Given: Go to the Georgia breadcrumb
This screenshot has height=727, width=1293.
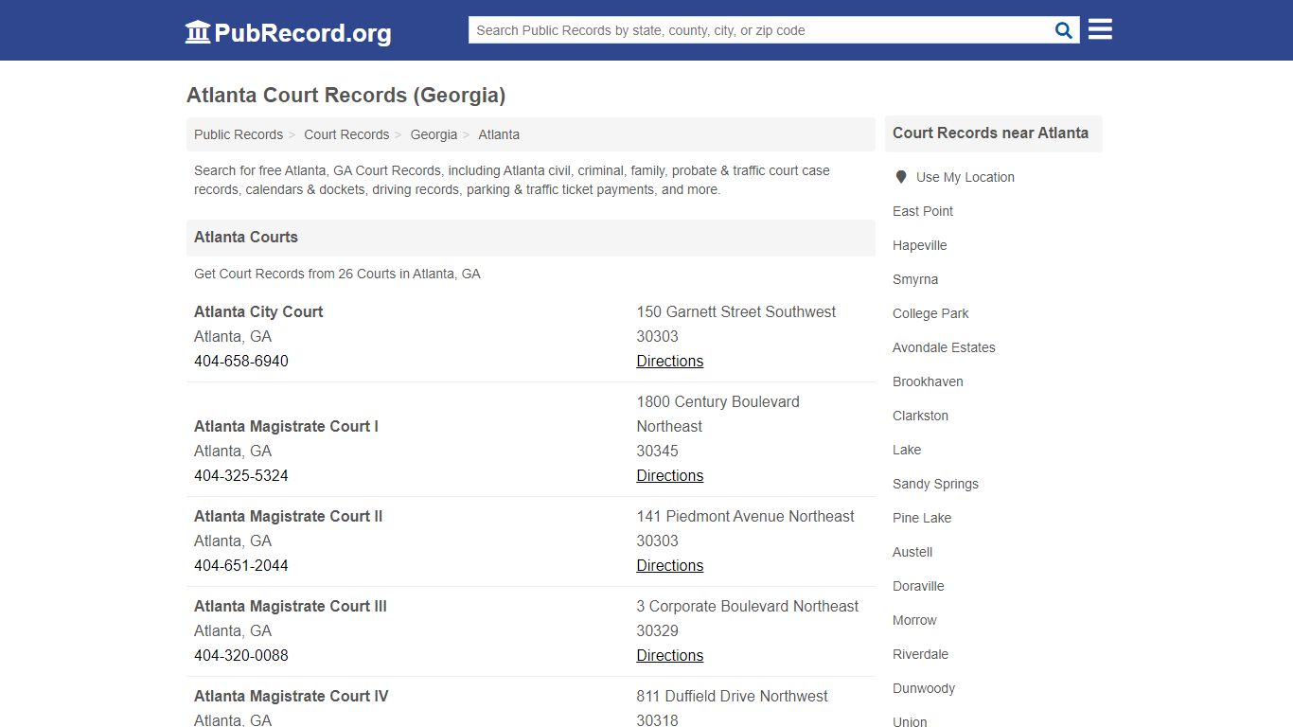Looking at the screenshot, I should pos(434,134).
